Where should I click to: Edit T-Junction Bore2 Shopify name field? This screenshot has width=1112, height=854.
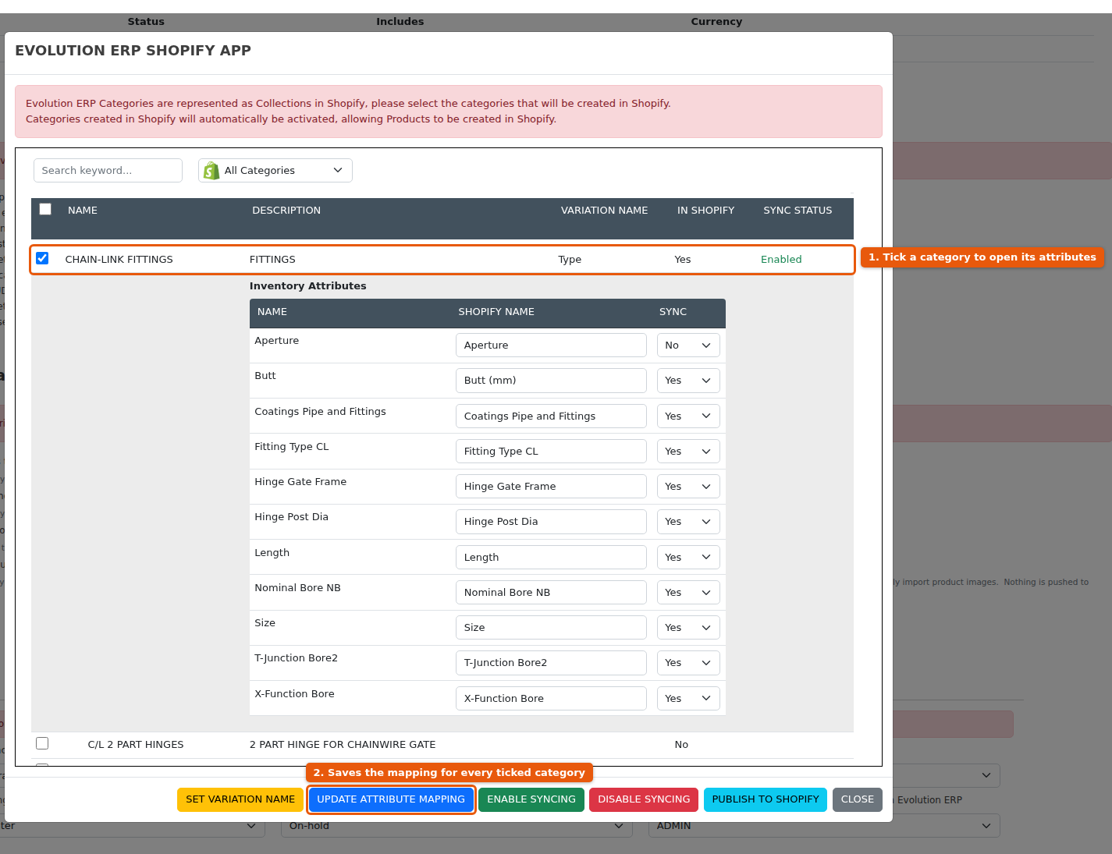[551, 663]
